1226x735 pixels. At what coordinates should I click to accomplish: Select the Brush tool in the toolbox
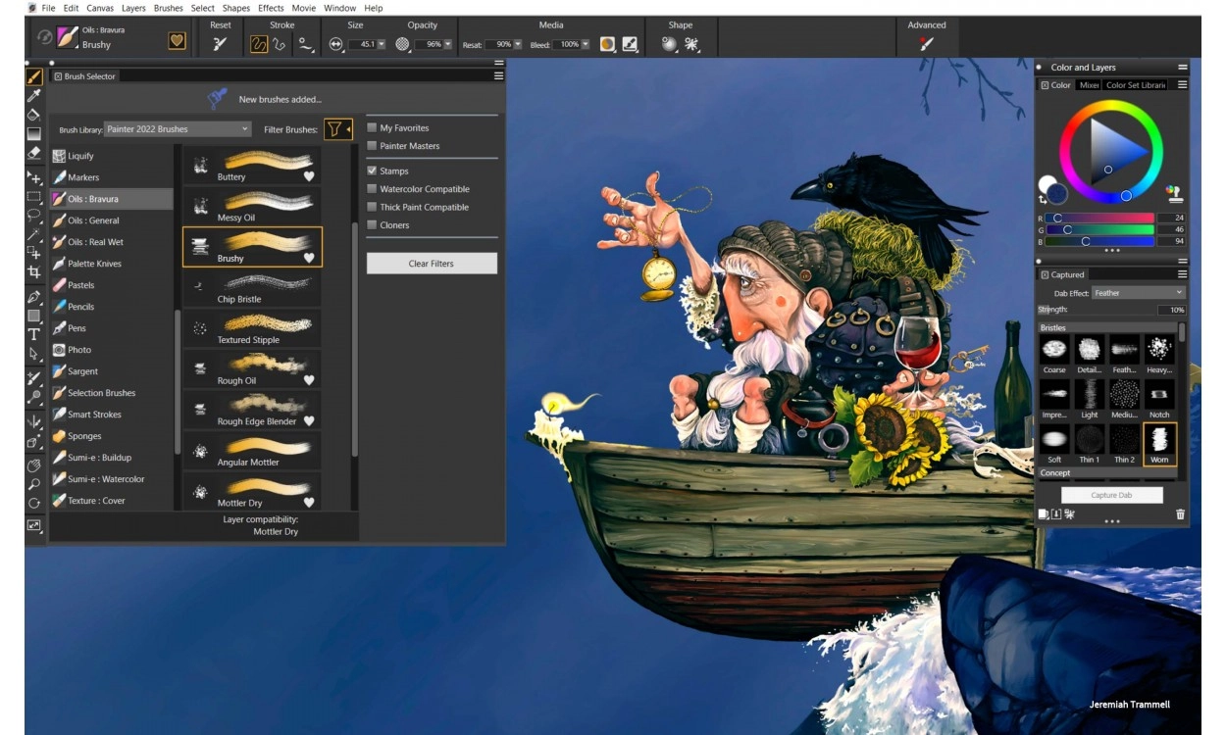33,75
